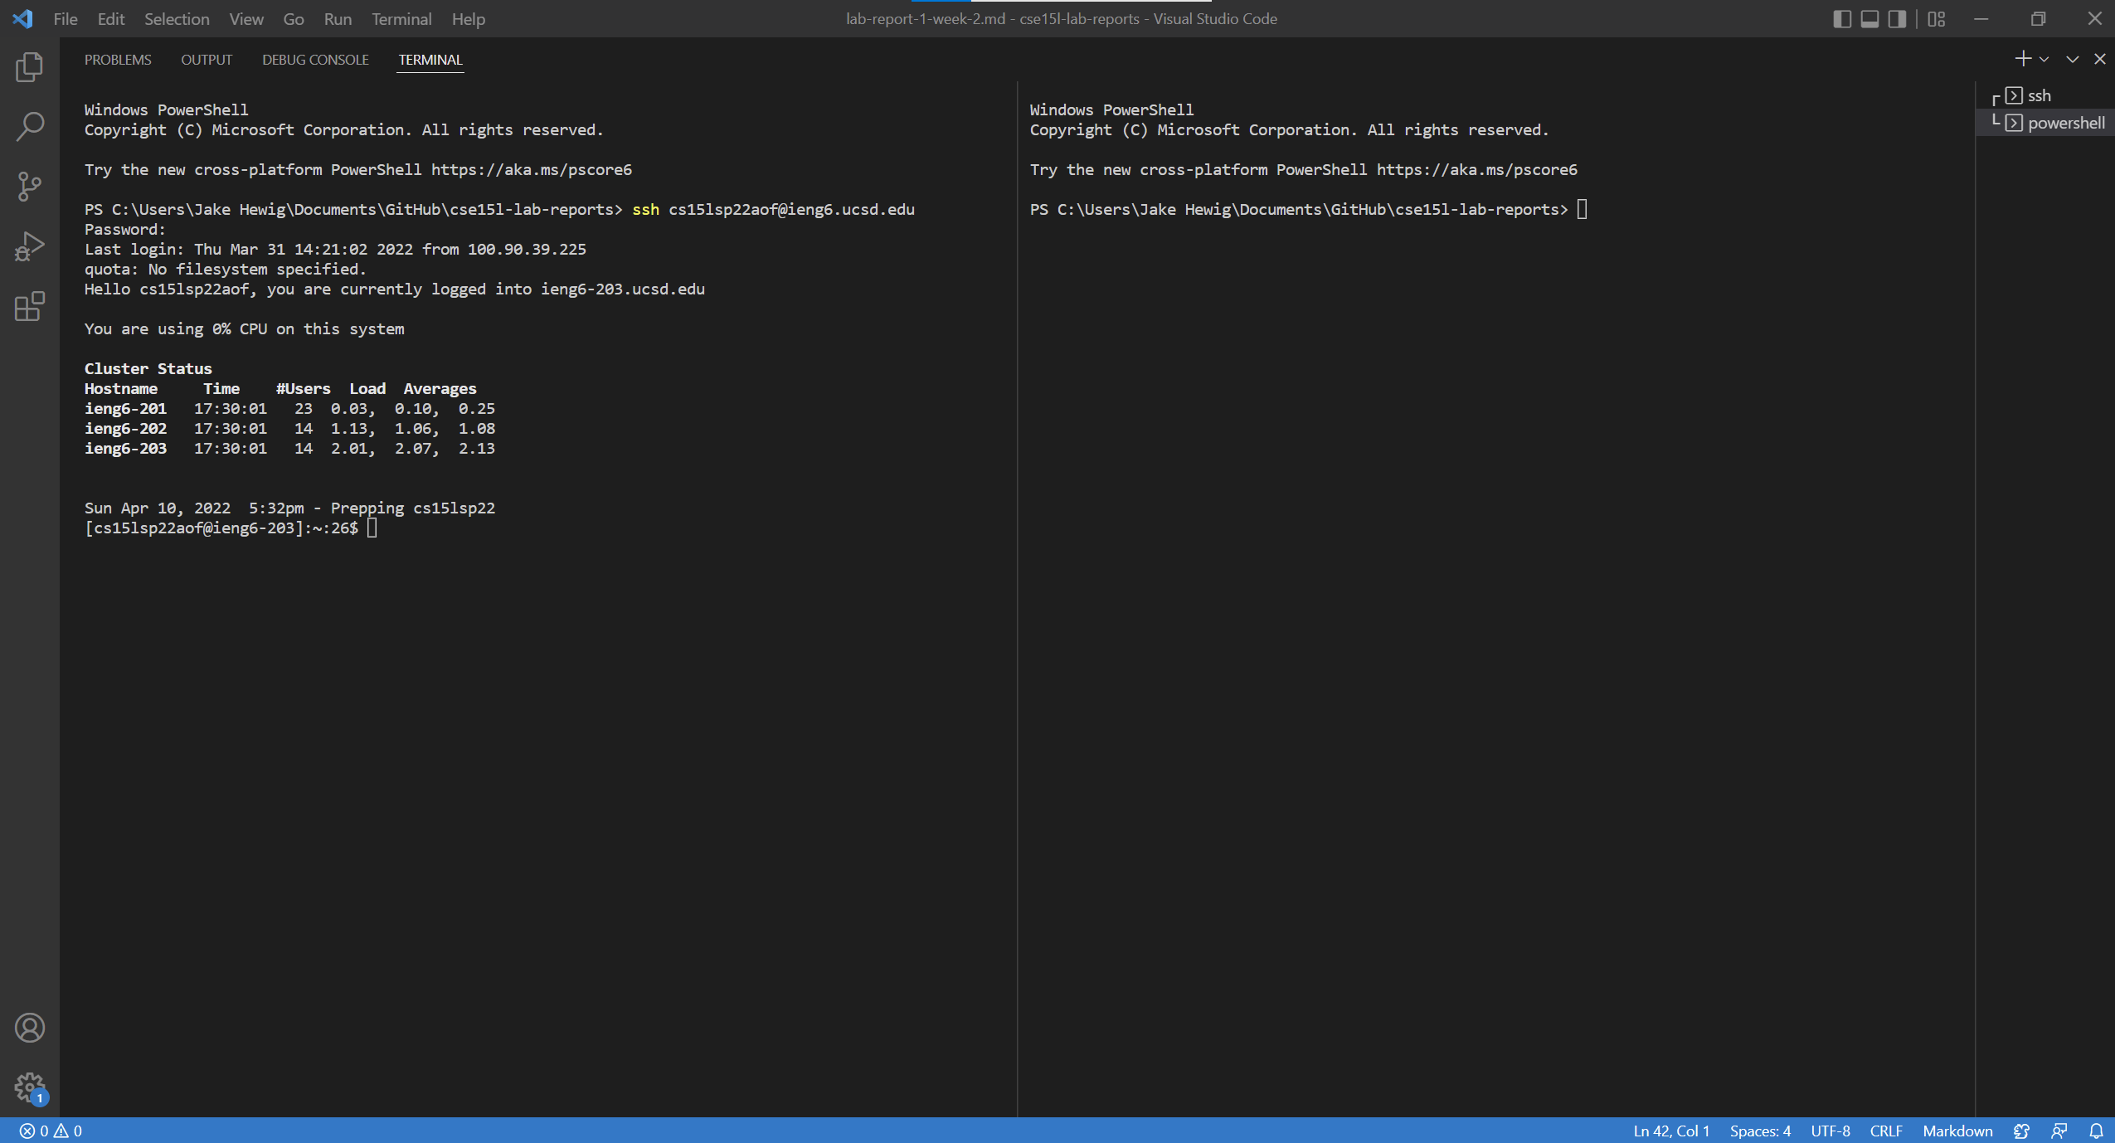Screen dimensions: 2115x1143
Task: Click Ln 42, Col 1 in status bar
Action: [x=1670, y=1131]
